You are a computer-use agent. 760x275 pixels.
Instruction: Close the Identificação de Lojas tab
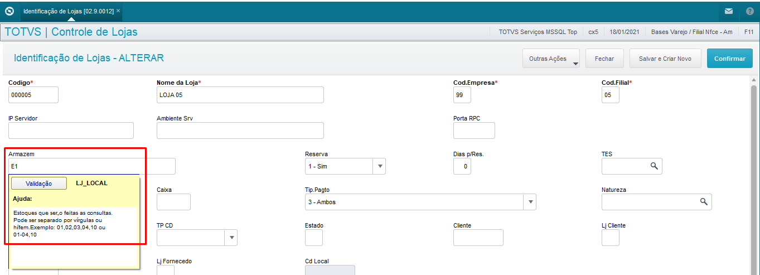[118, 11]
